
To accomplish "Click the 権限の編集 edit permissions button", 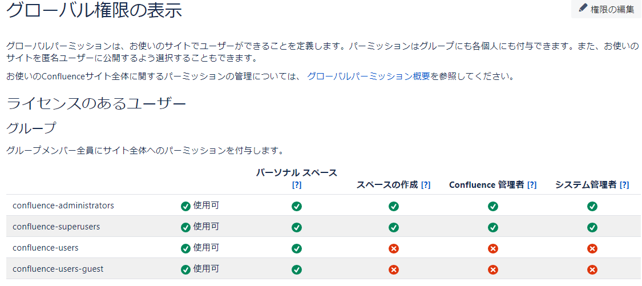I will tap(607, 10).
